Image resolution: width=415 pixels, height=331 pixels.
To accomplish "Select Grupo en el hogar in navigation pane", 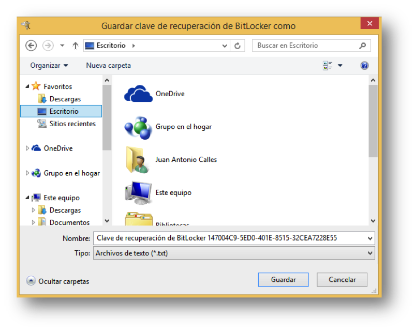I will (x=72, y=173).
